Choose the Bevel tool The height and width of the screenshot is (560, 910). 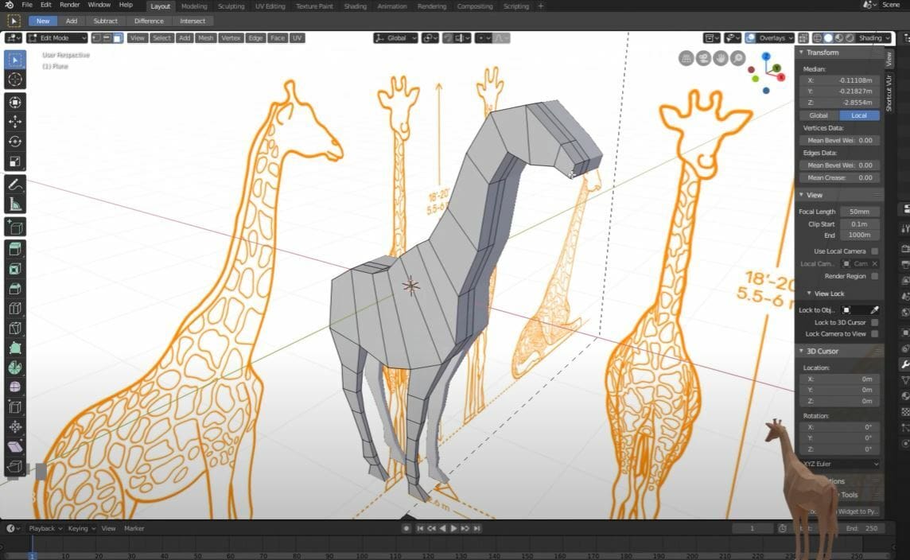click(x=15, y=289)
